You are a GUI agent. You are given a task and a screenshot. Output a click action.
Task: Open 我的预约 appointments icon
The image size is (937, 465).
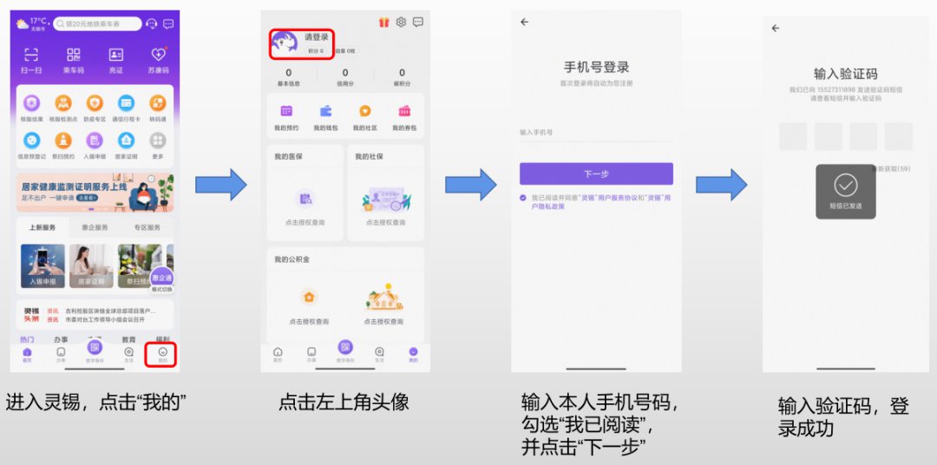[286, 111]
